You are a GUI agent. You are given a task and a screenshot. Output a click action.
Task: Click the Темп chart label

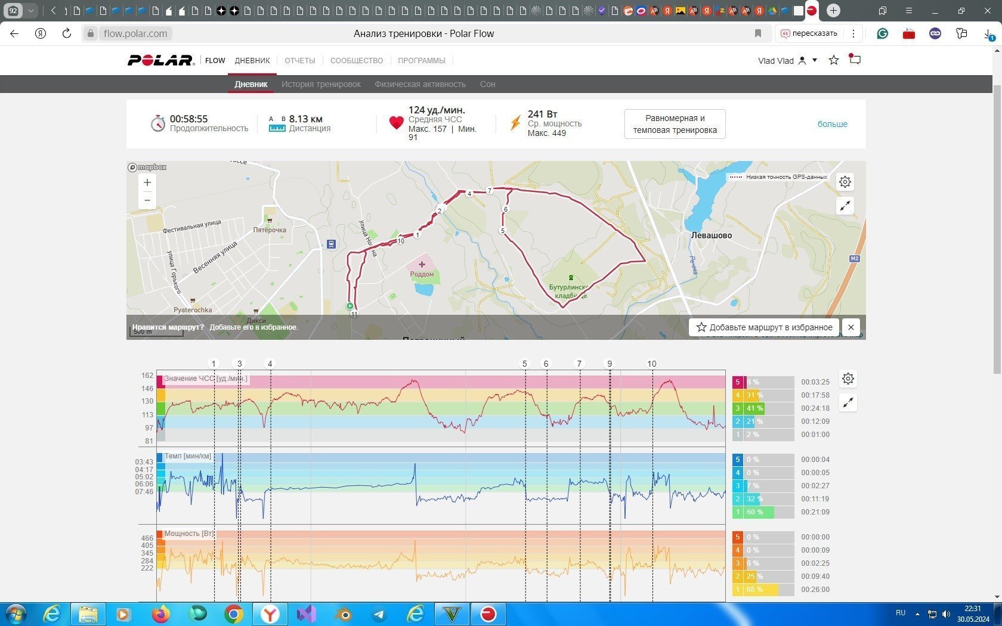pyautogui.click(x=188, y=456)
